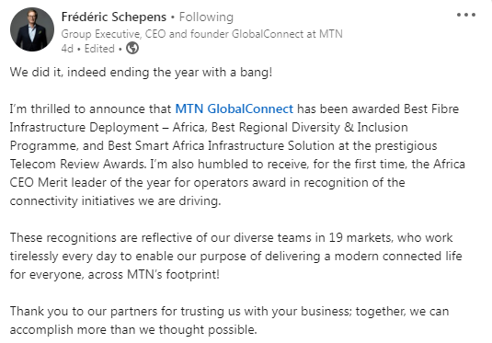Open the three-dot post options menu

[x=466, y=15]
